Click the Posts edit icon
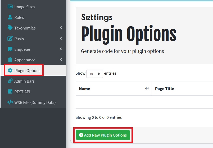 pos(10,39)
